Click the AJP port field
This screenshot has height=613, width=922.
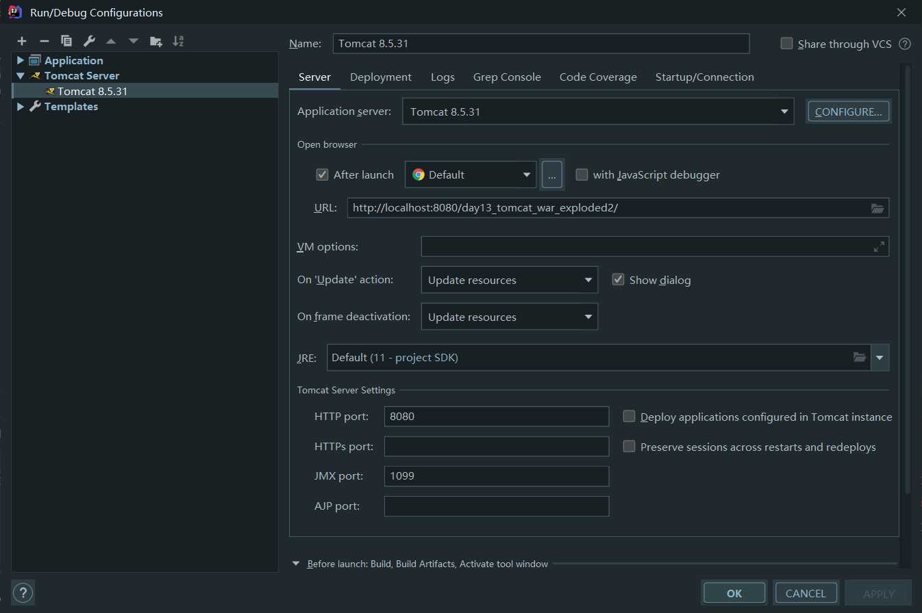(x=497, y=506)
